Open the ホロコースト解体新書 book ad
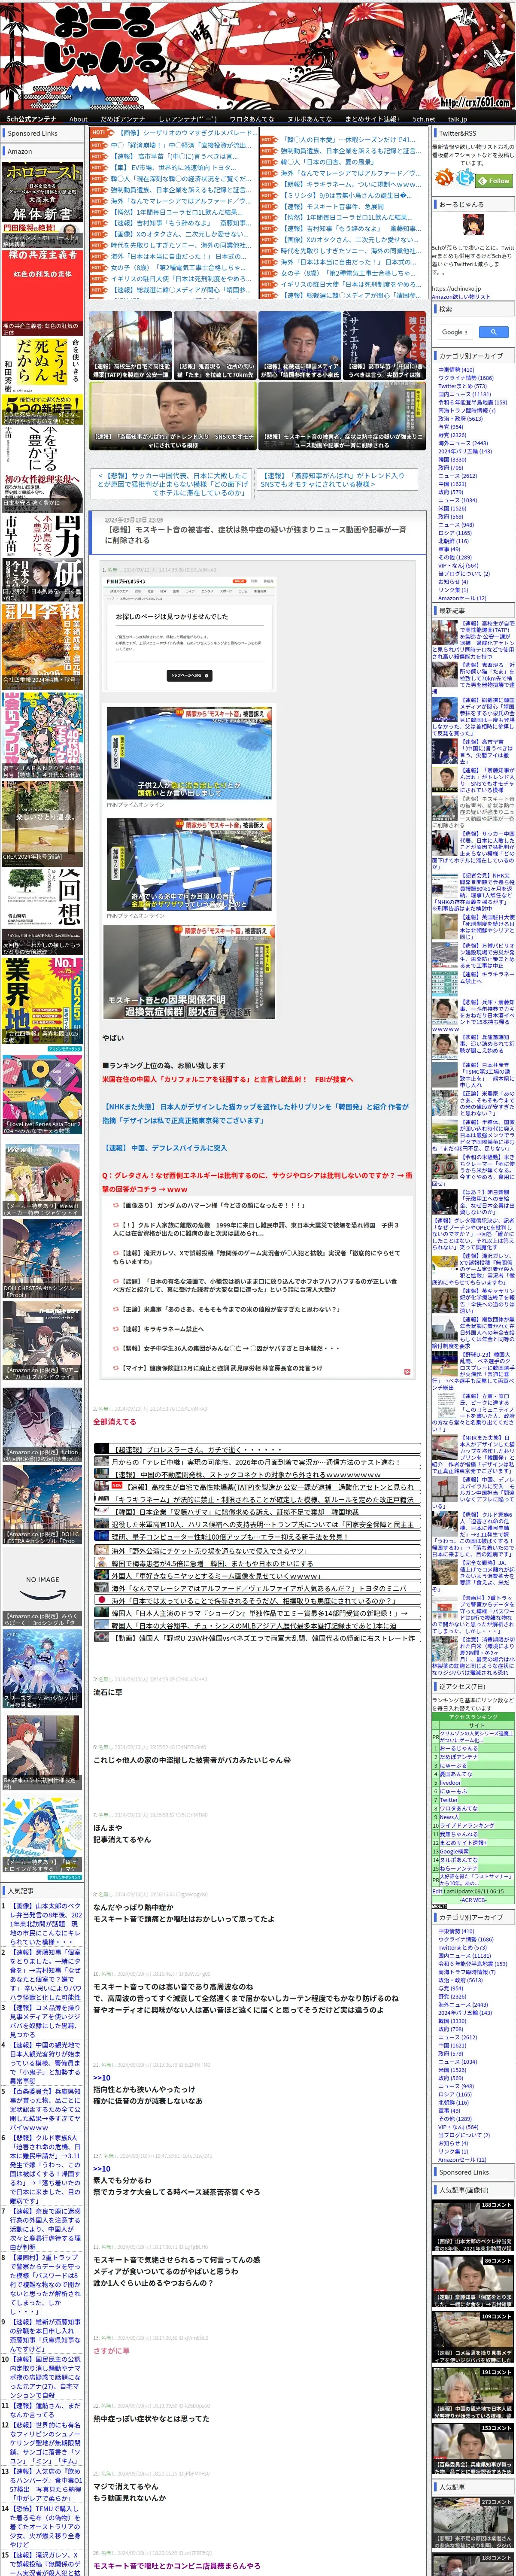516x2576 pixels. point(41,205)
